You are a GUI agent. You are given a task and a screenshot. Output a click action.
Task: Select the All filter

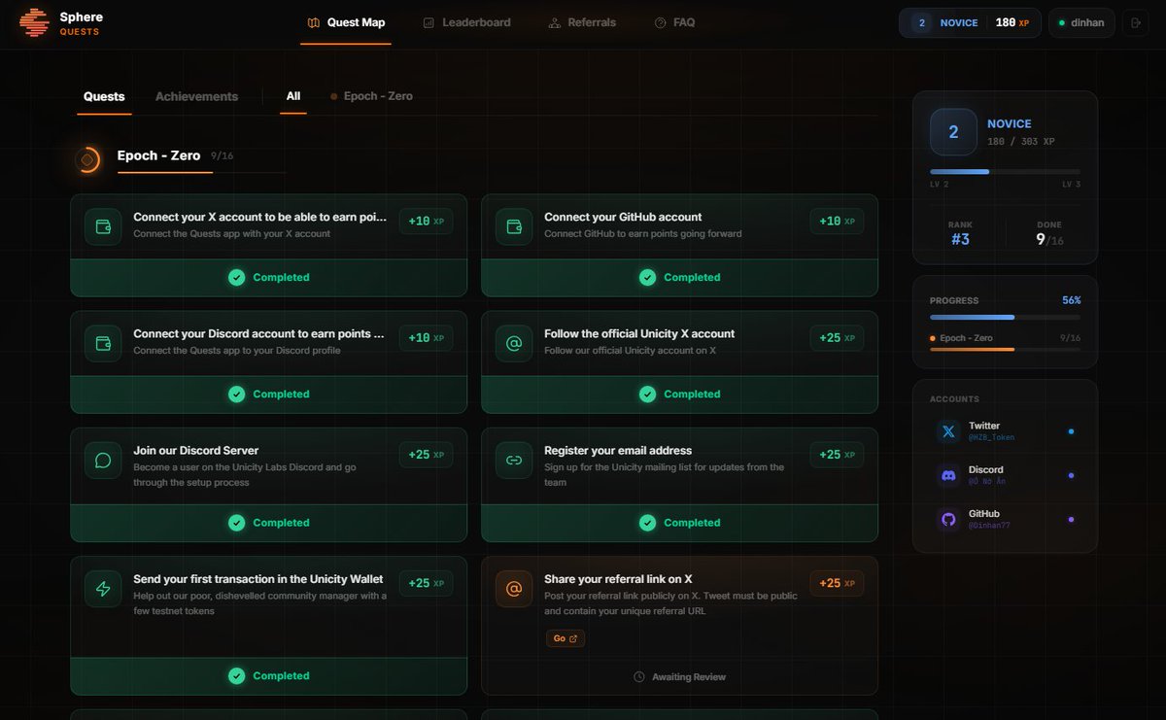click(293, 96)
